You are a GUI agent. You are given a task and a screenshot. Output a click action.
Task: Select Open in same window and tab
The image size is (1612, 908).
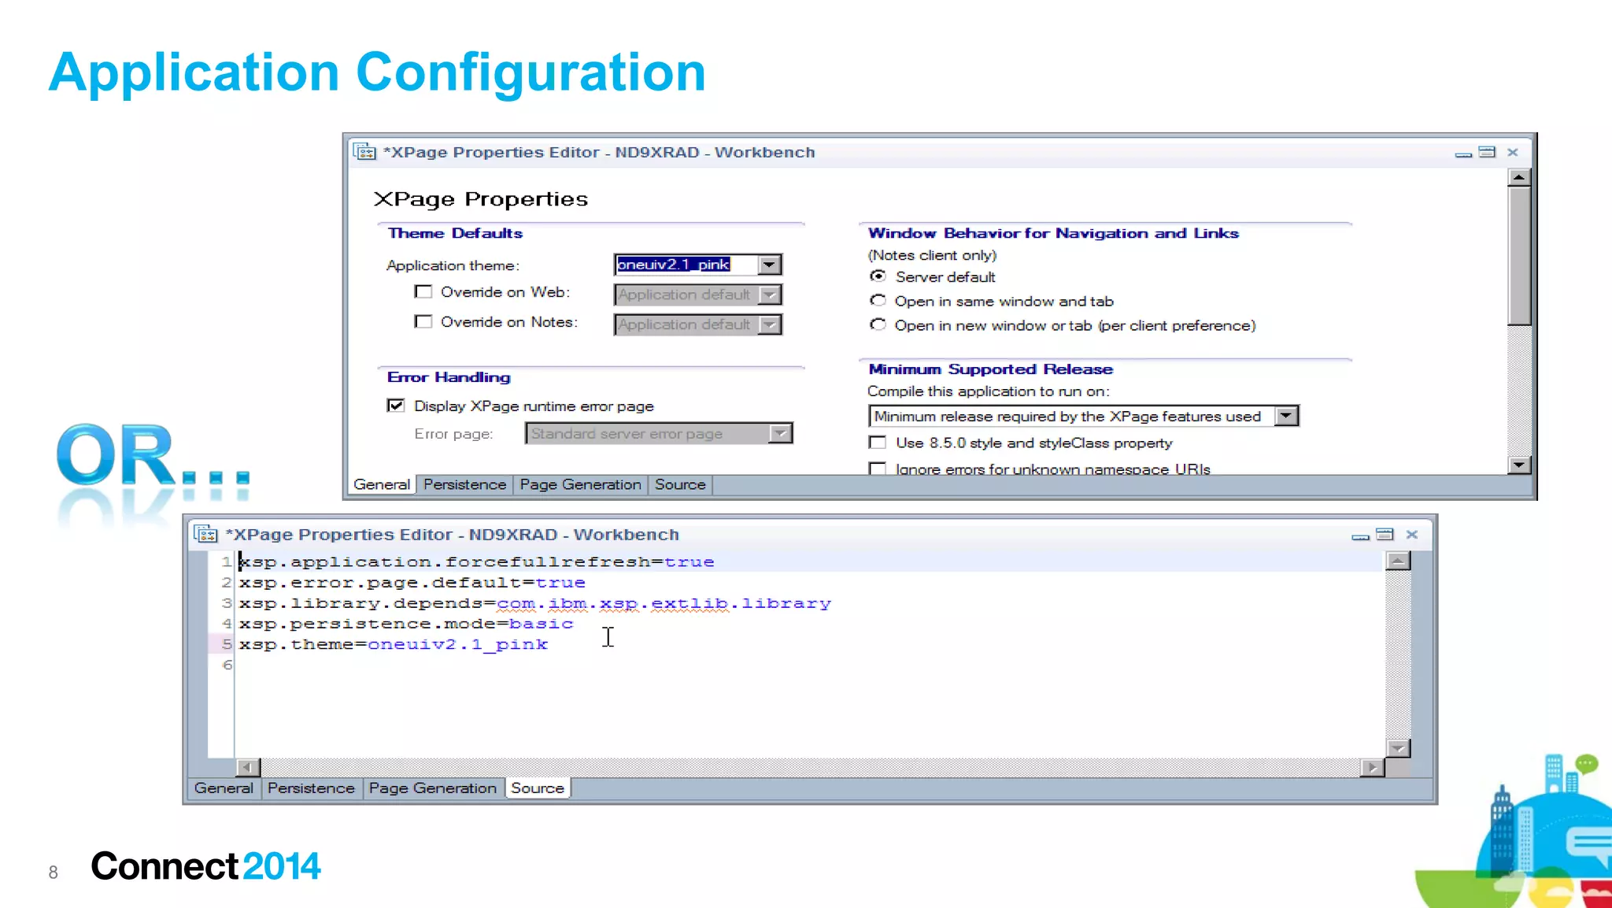click(878, 301)
